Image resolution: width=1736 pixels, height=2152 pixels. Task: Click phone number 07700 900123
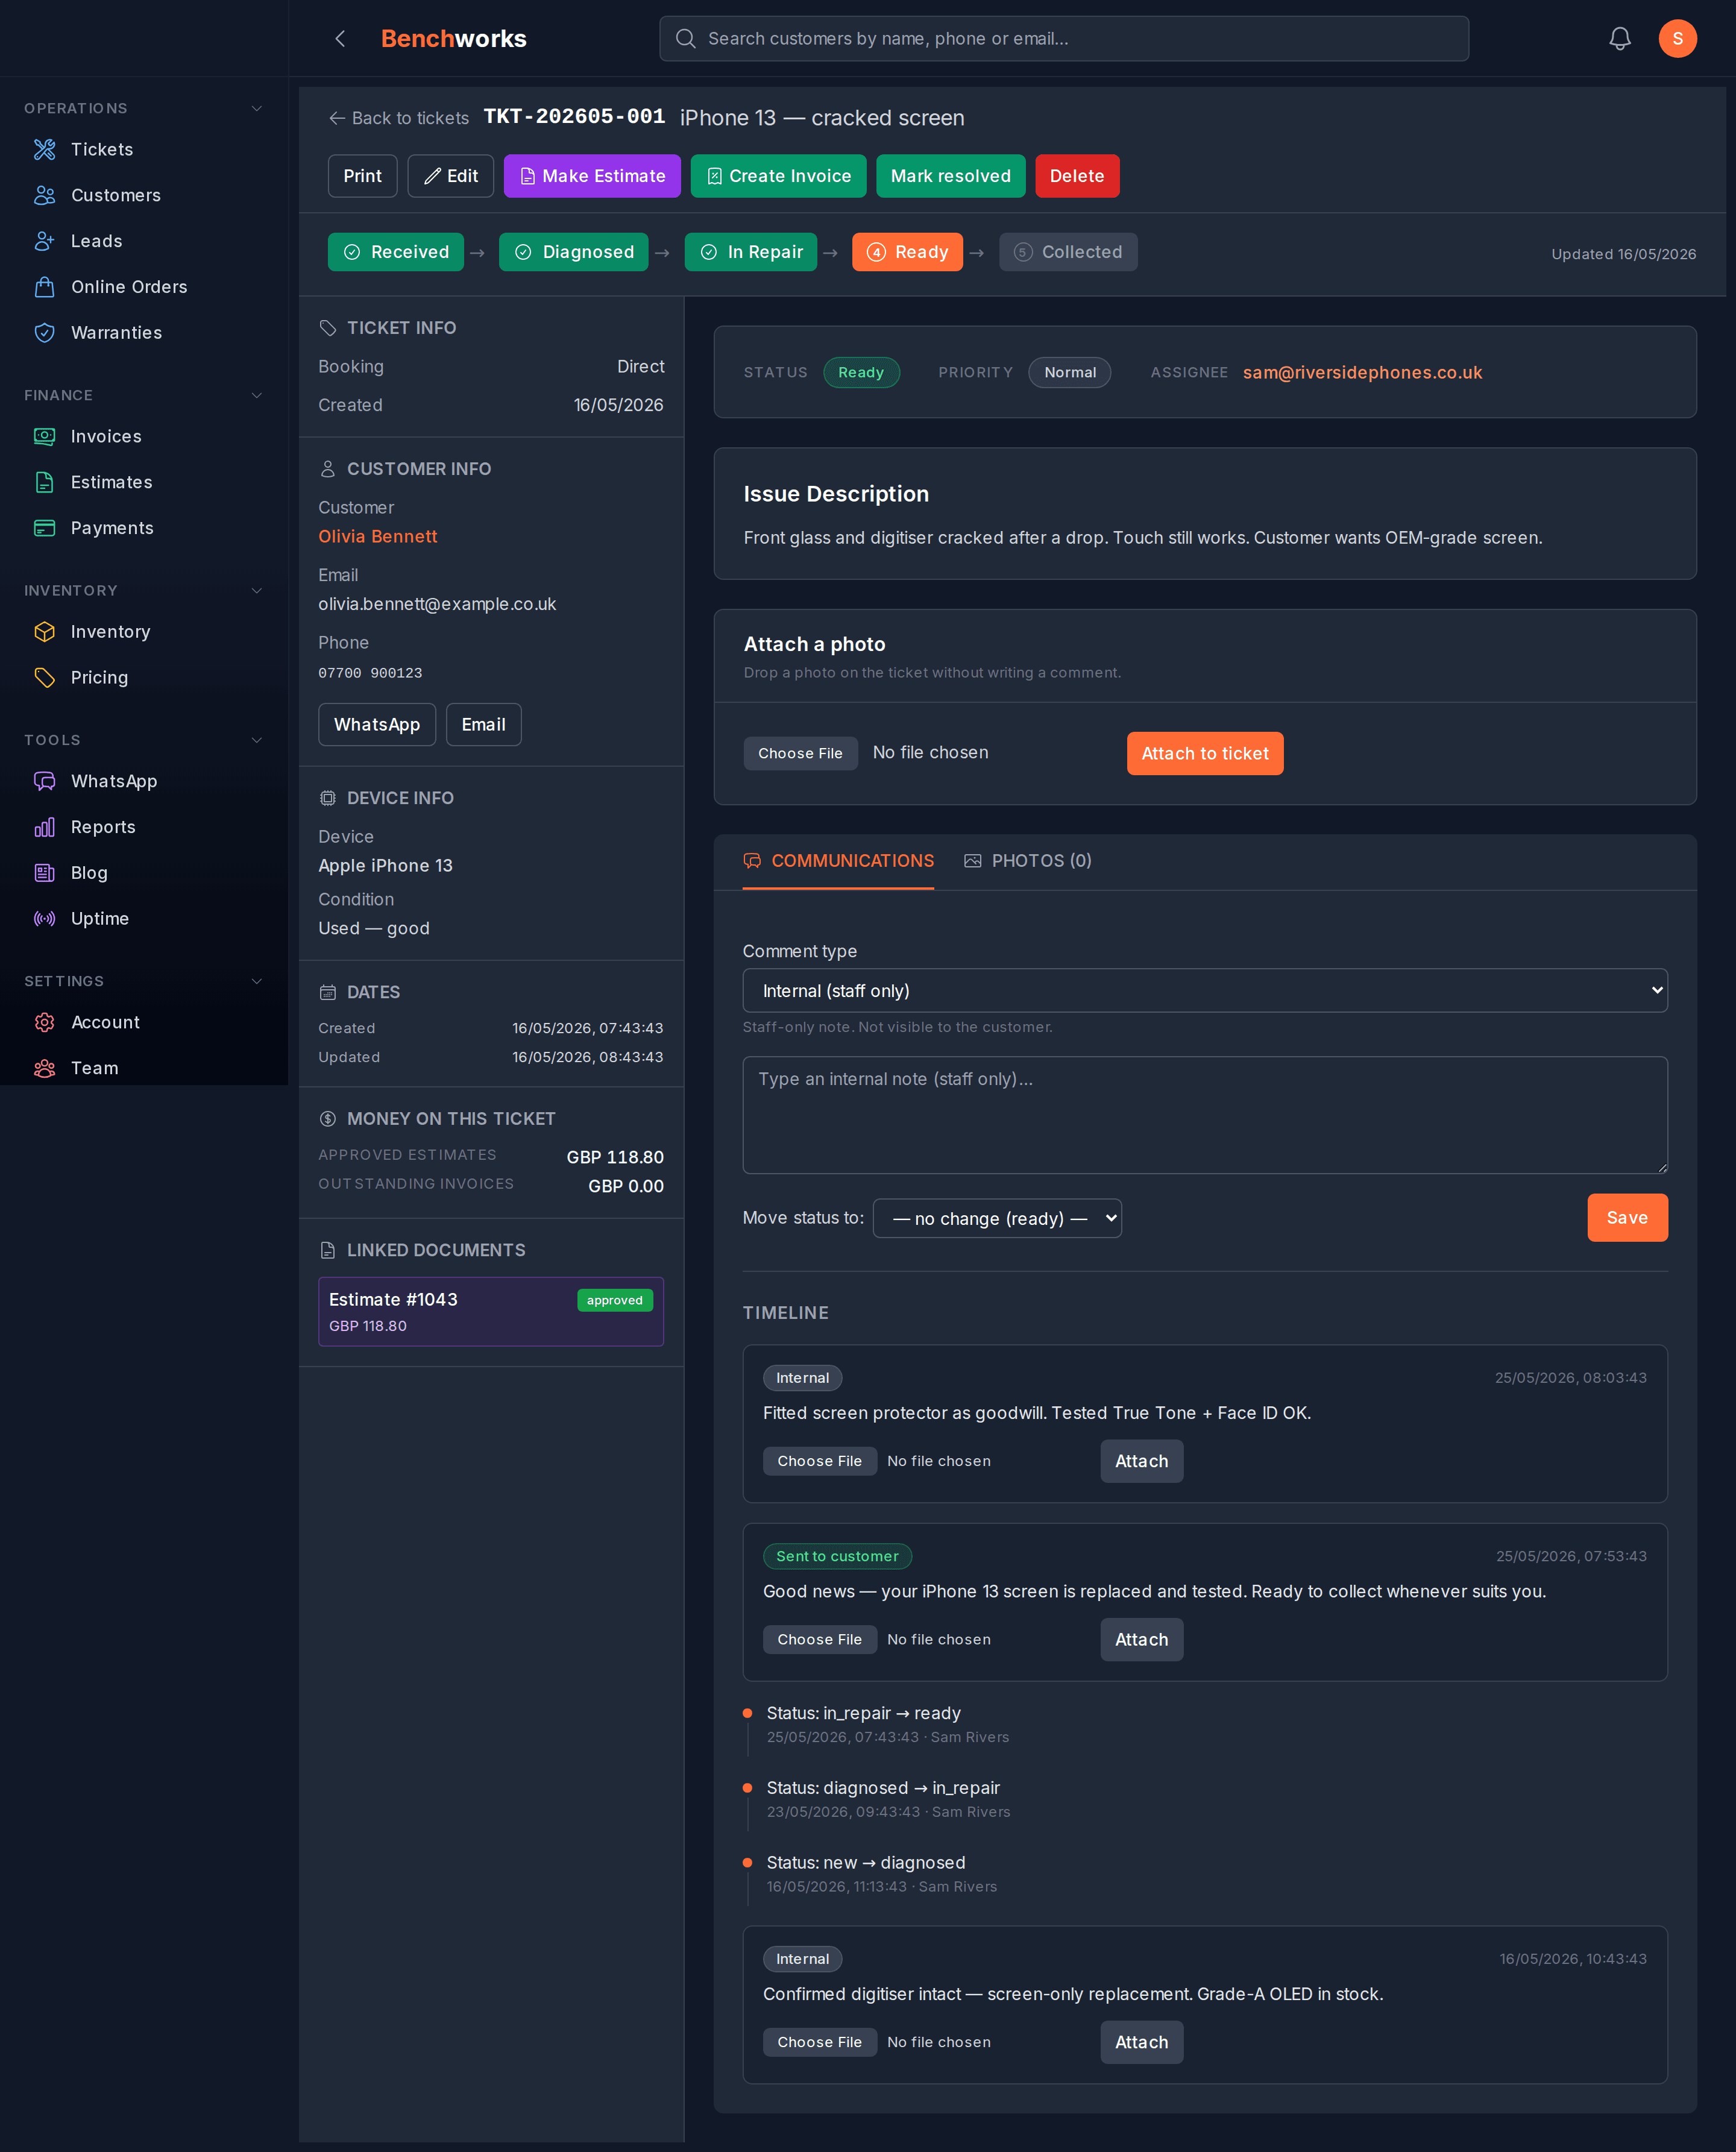point(370,674)
